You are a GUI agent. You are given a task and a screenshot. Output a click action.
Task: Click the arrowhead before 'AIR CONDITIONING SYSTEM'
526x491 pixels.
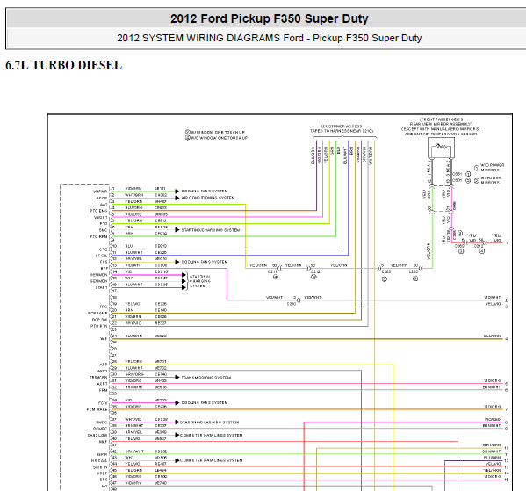click(177, 198)
